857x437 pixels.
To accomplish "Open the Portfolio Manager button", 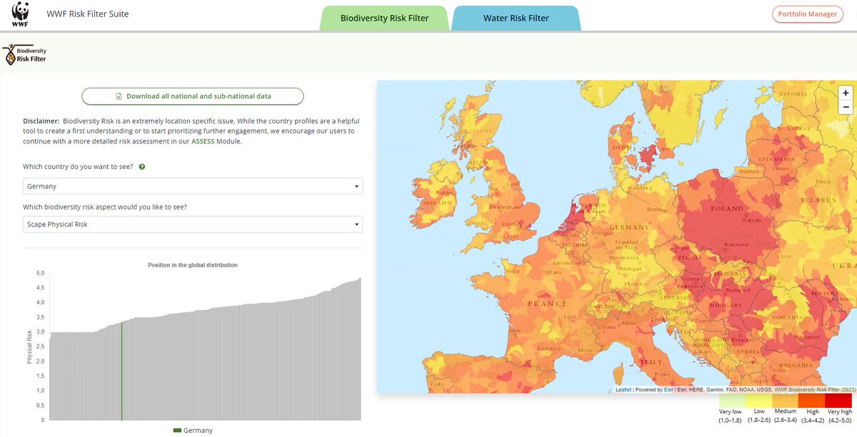I will [808, 14].
